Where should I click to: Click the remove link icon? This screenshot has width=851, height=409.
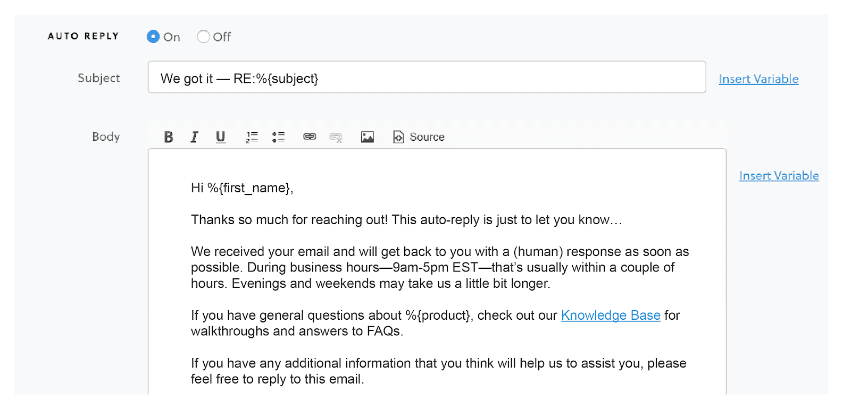click(336, 138)
